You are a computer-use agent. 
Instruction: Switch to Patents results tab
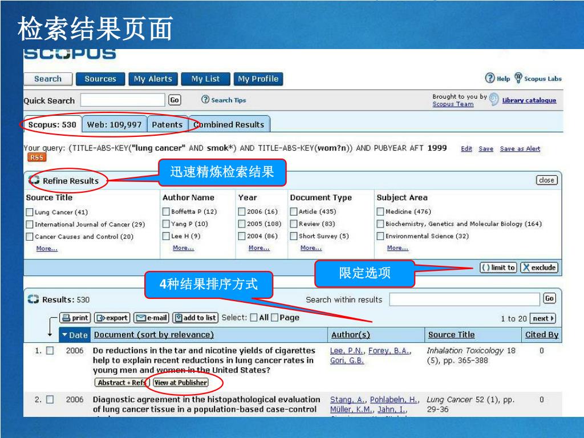click(x=167, y=124)
